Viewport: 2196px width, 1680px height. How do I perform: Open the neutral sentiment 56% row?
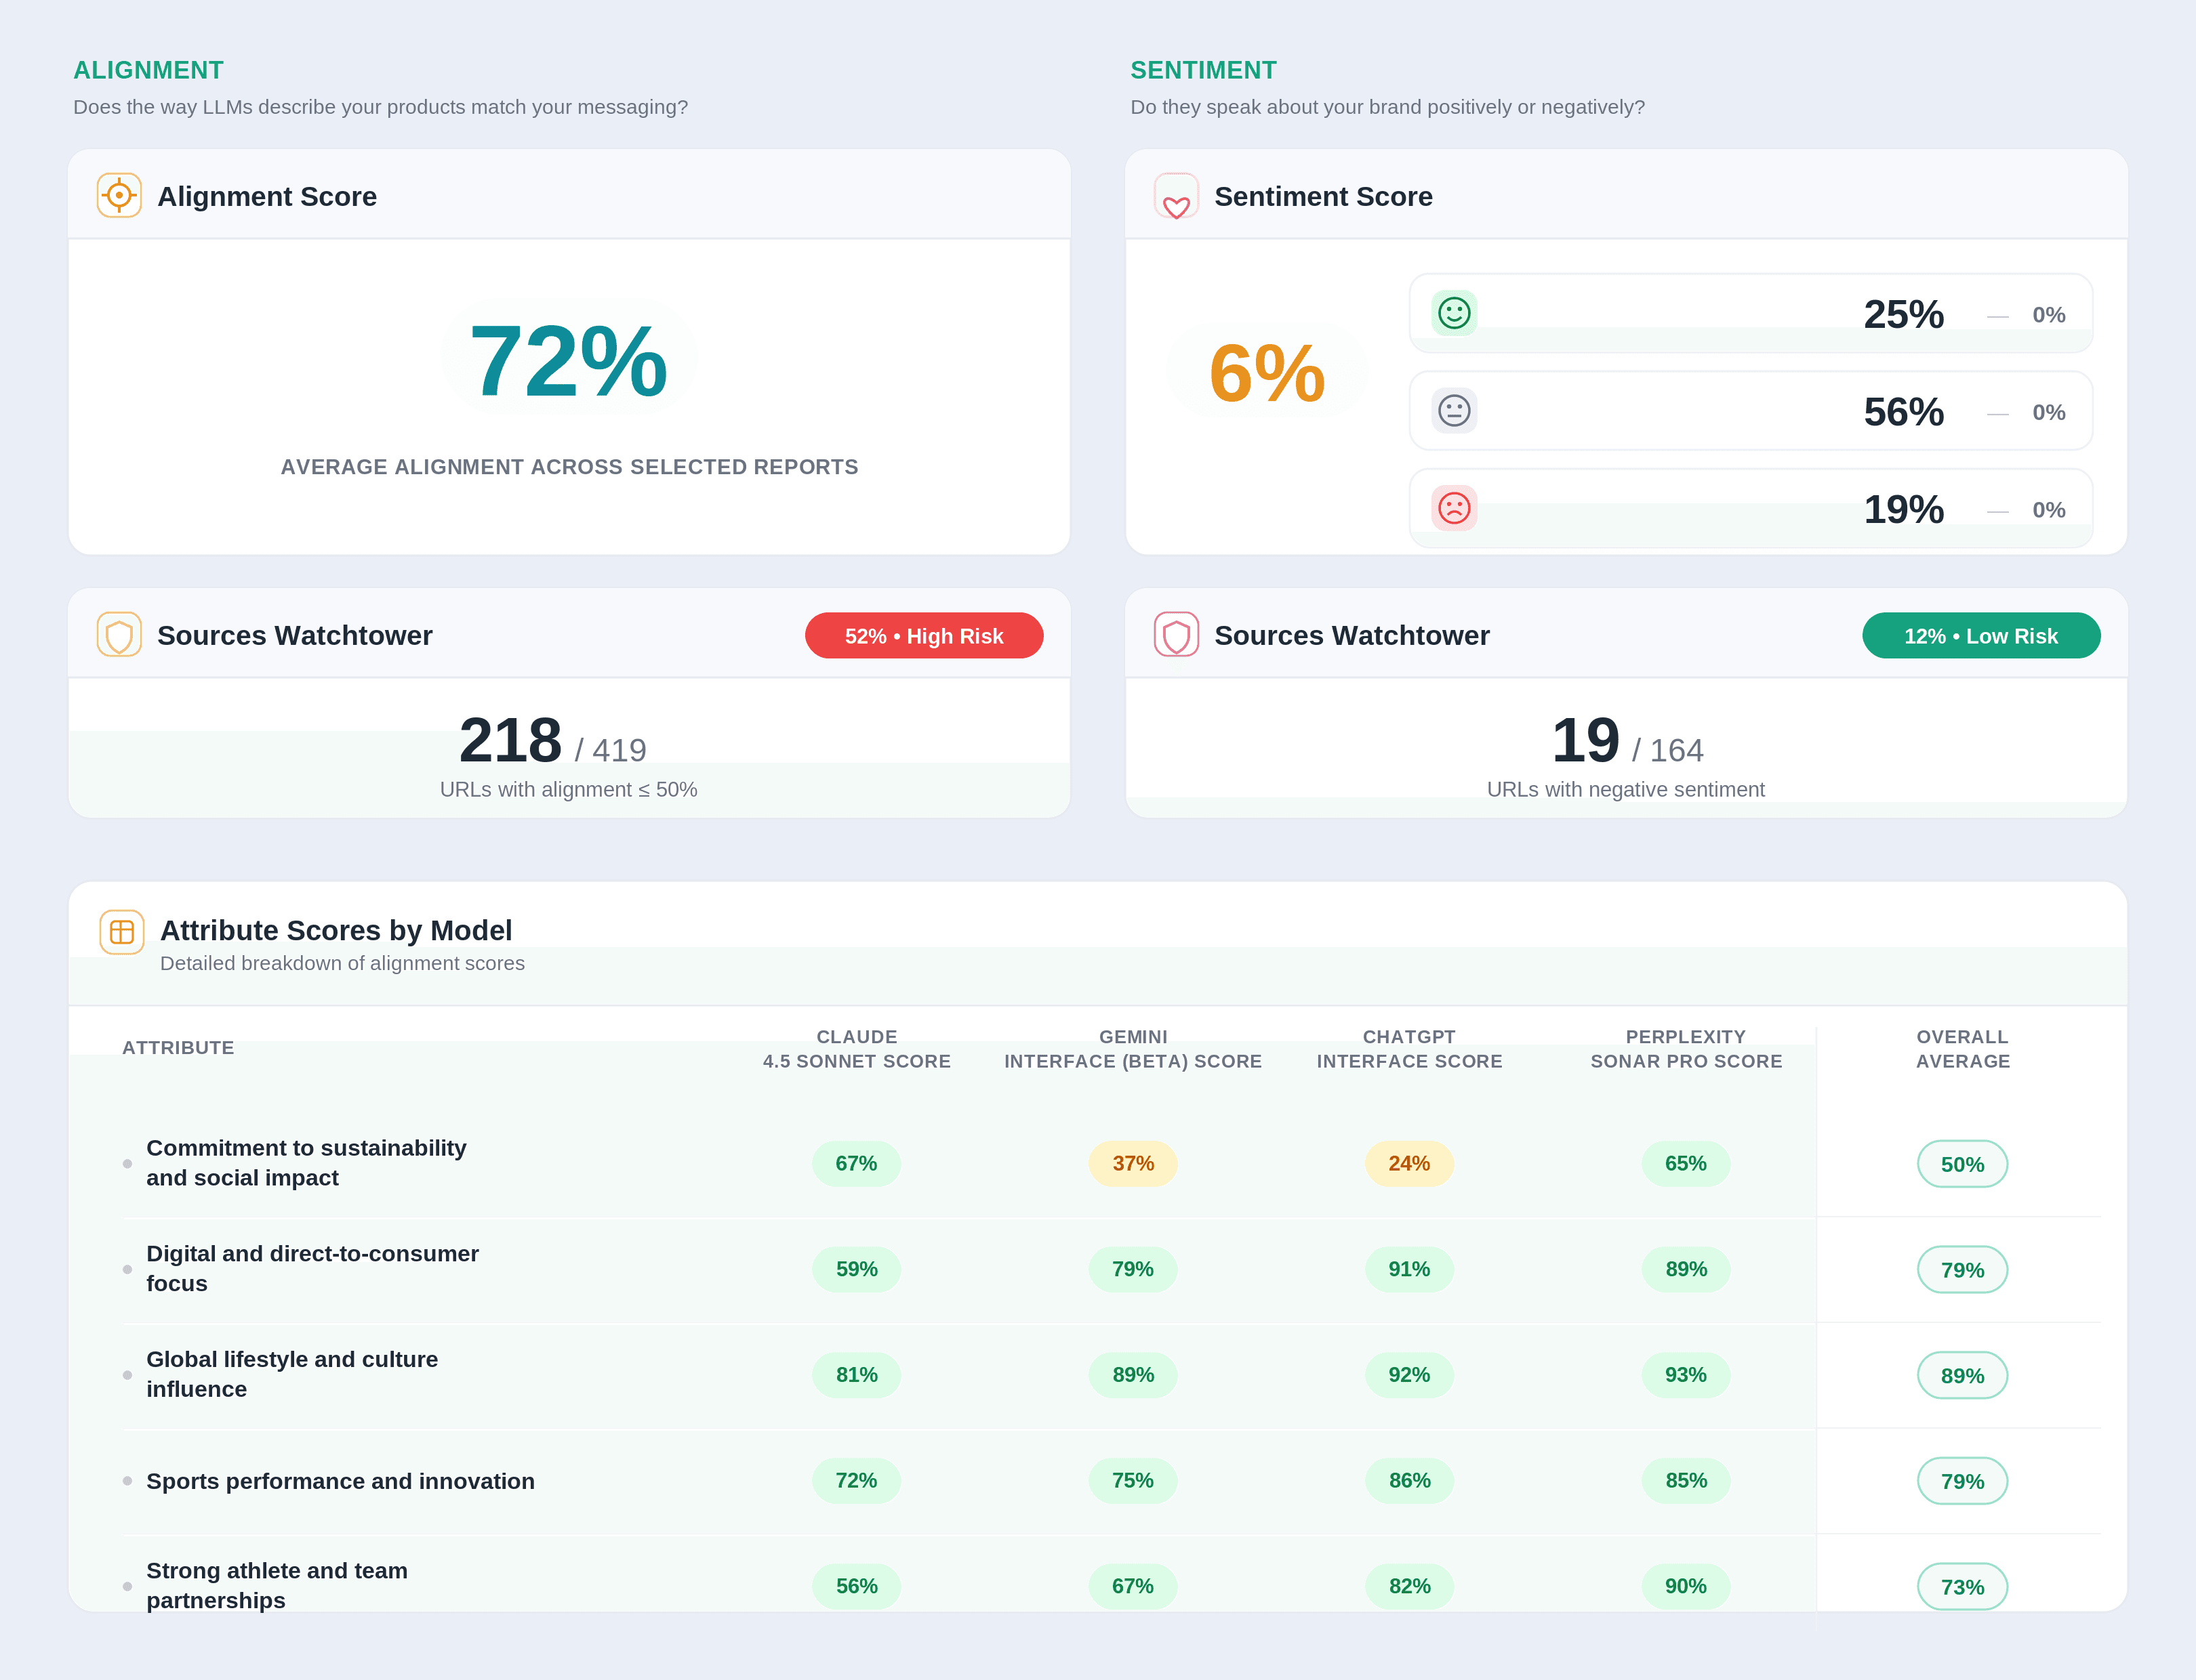(x=1751, y=410)
